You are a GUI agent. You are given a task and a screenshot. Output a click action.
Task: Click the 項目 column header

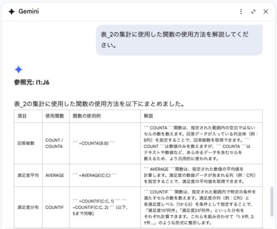click(x=28, y=116)
